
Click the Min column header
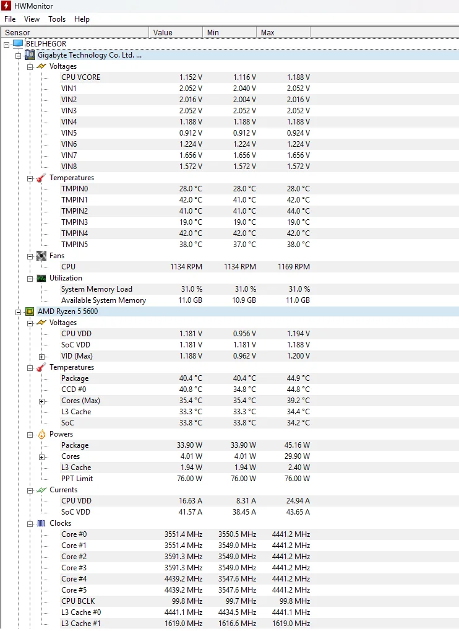[229, 33]
